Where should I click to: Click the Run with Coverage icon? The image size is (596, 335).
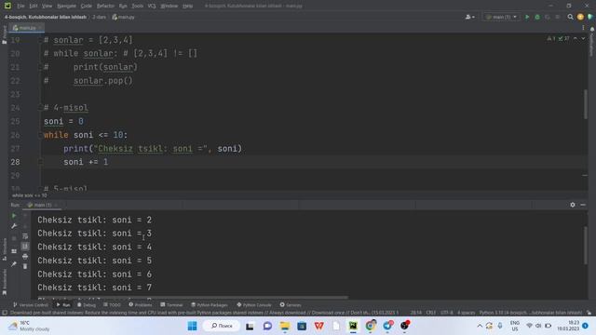[548, 17]
